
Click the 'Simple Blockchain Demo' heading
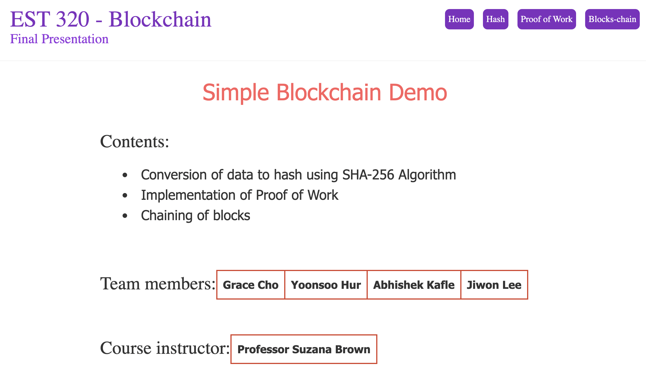point(325,92)
